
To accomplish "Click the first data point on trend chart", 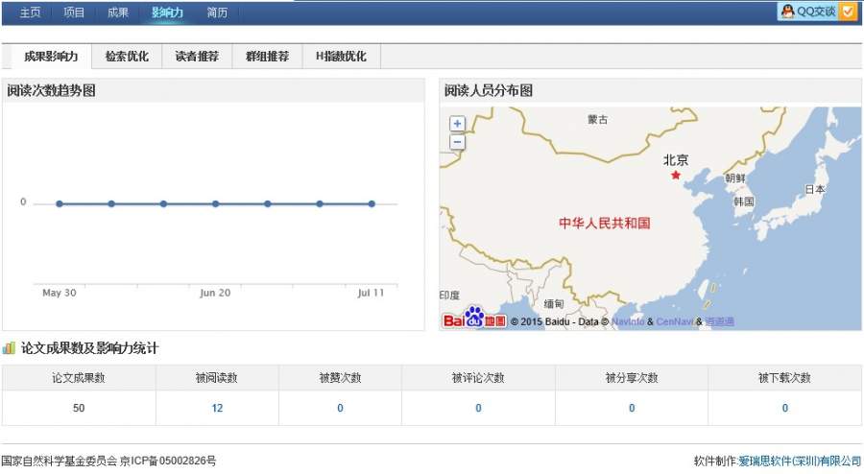I will (x=60, y=203).
